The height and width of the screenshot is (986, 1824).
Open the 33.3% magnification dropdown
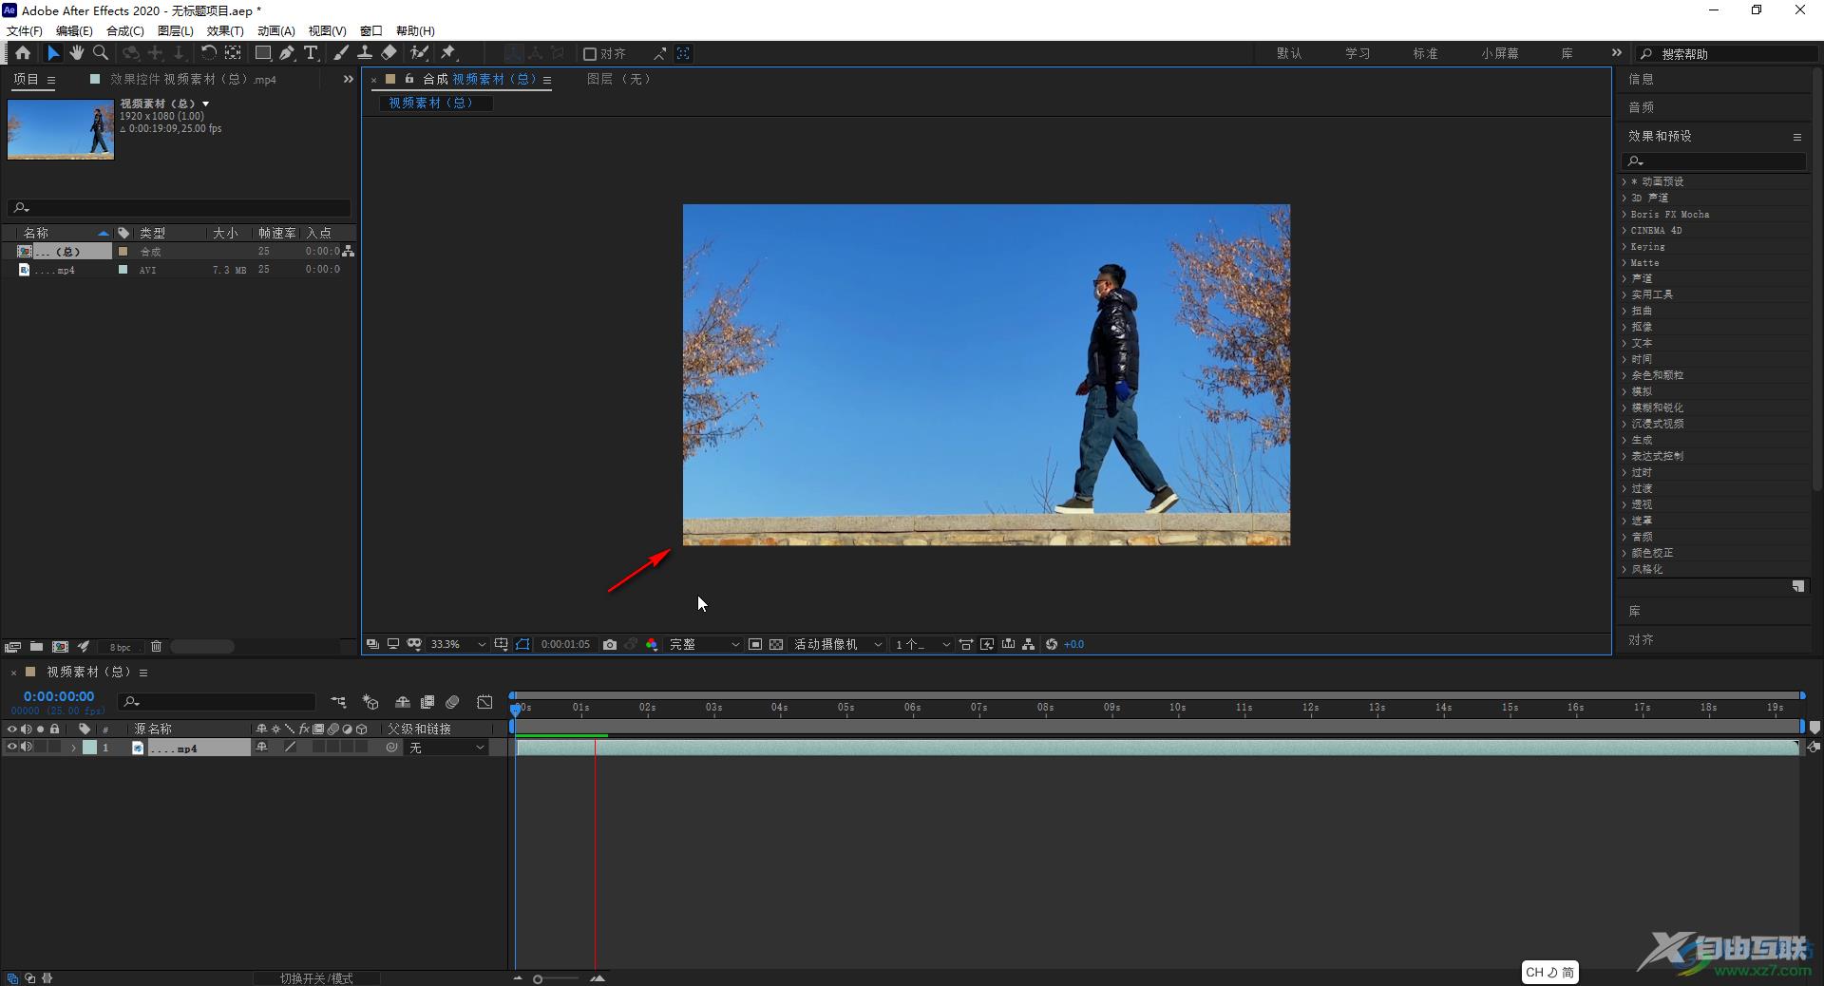458,644
